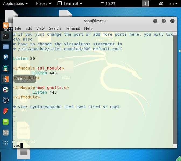Click the '<IfModule ssl_module>' line
This screenshot has width=181, height=161.
click(x=38, y=68)
